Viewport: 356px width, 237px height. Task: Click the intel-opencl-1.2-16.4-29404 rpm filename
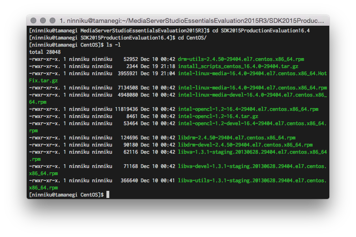[x=248, y=109]
